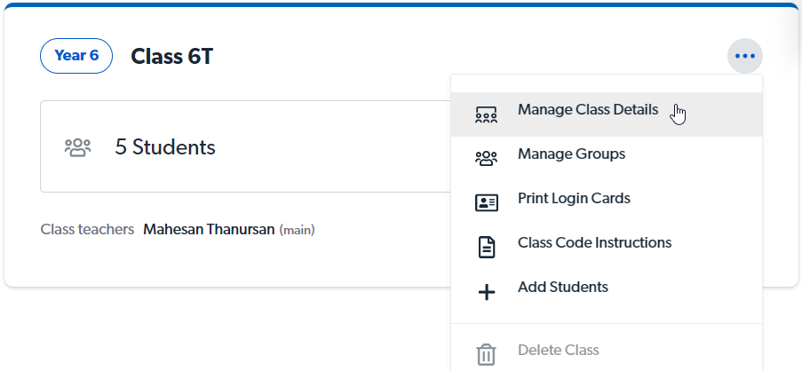Click the trash icon beside Delete Class
The height and width of the screenshot is (371, 802).
click(486, 354)
